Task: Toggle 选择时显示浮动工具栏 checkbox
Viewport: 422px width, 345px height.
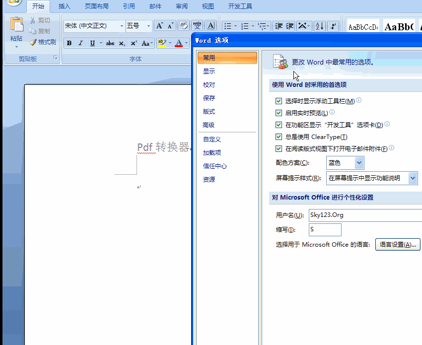Action: pos(279,101)
